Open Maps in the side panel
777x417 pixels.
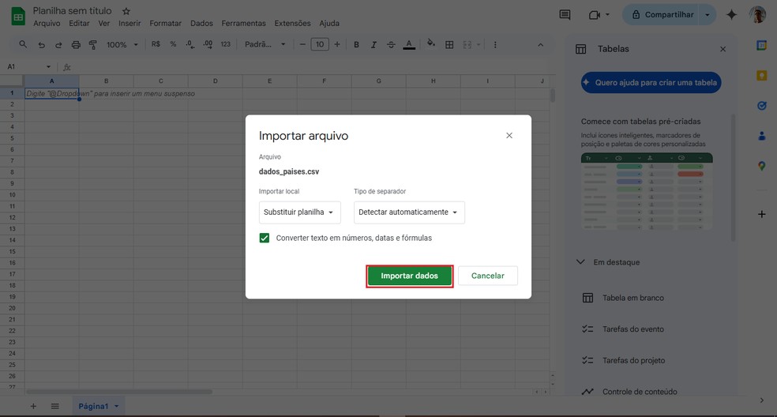(x=762, y=166)
